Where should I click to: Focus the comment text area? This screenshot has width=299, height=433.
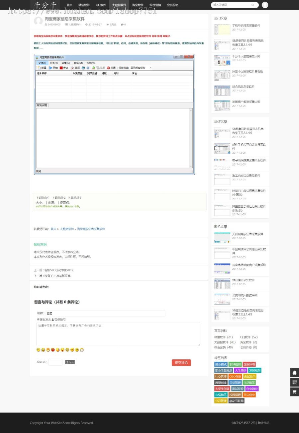click(x=118, y=334)
